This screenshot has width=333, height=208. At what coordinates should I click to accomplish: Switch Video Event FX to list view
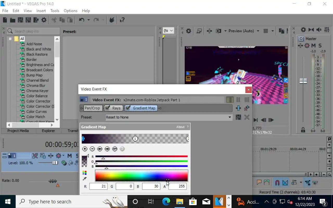click(230, 100)
